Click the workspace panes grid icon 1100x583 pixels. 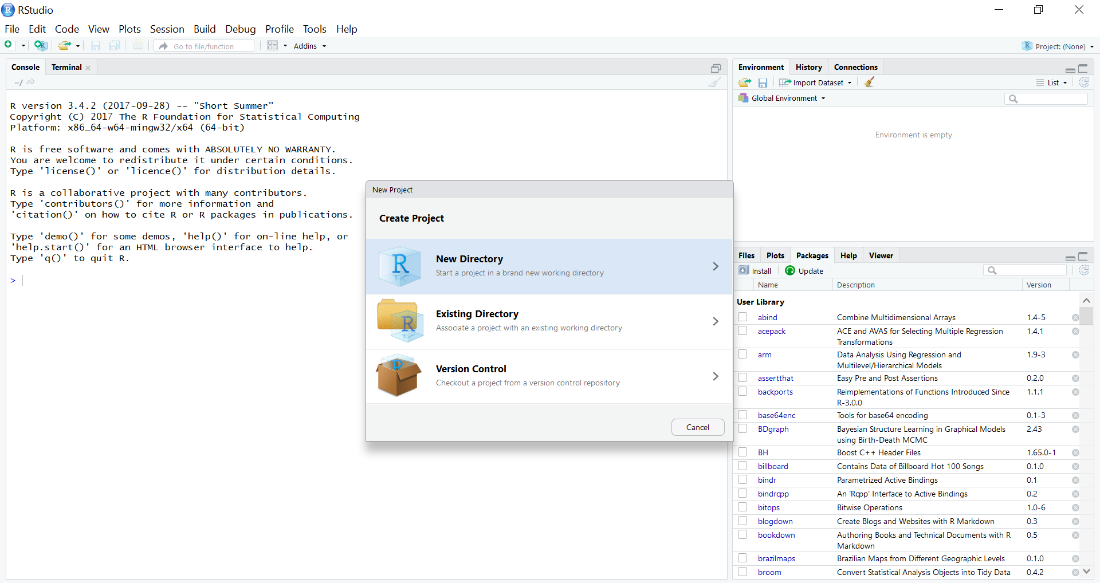[273, 46]
